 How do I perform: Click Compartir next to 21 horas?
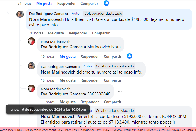pyautogui.click(x=89, y=4)
